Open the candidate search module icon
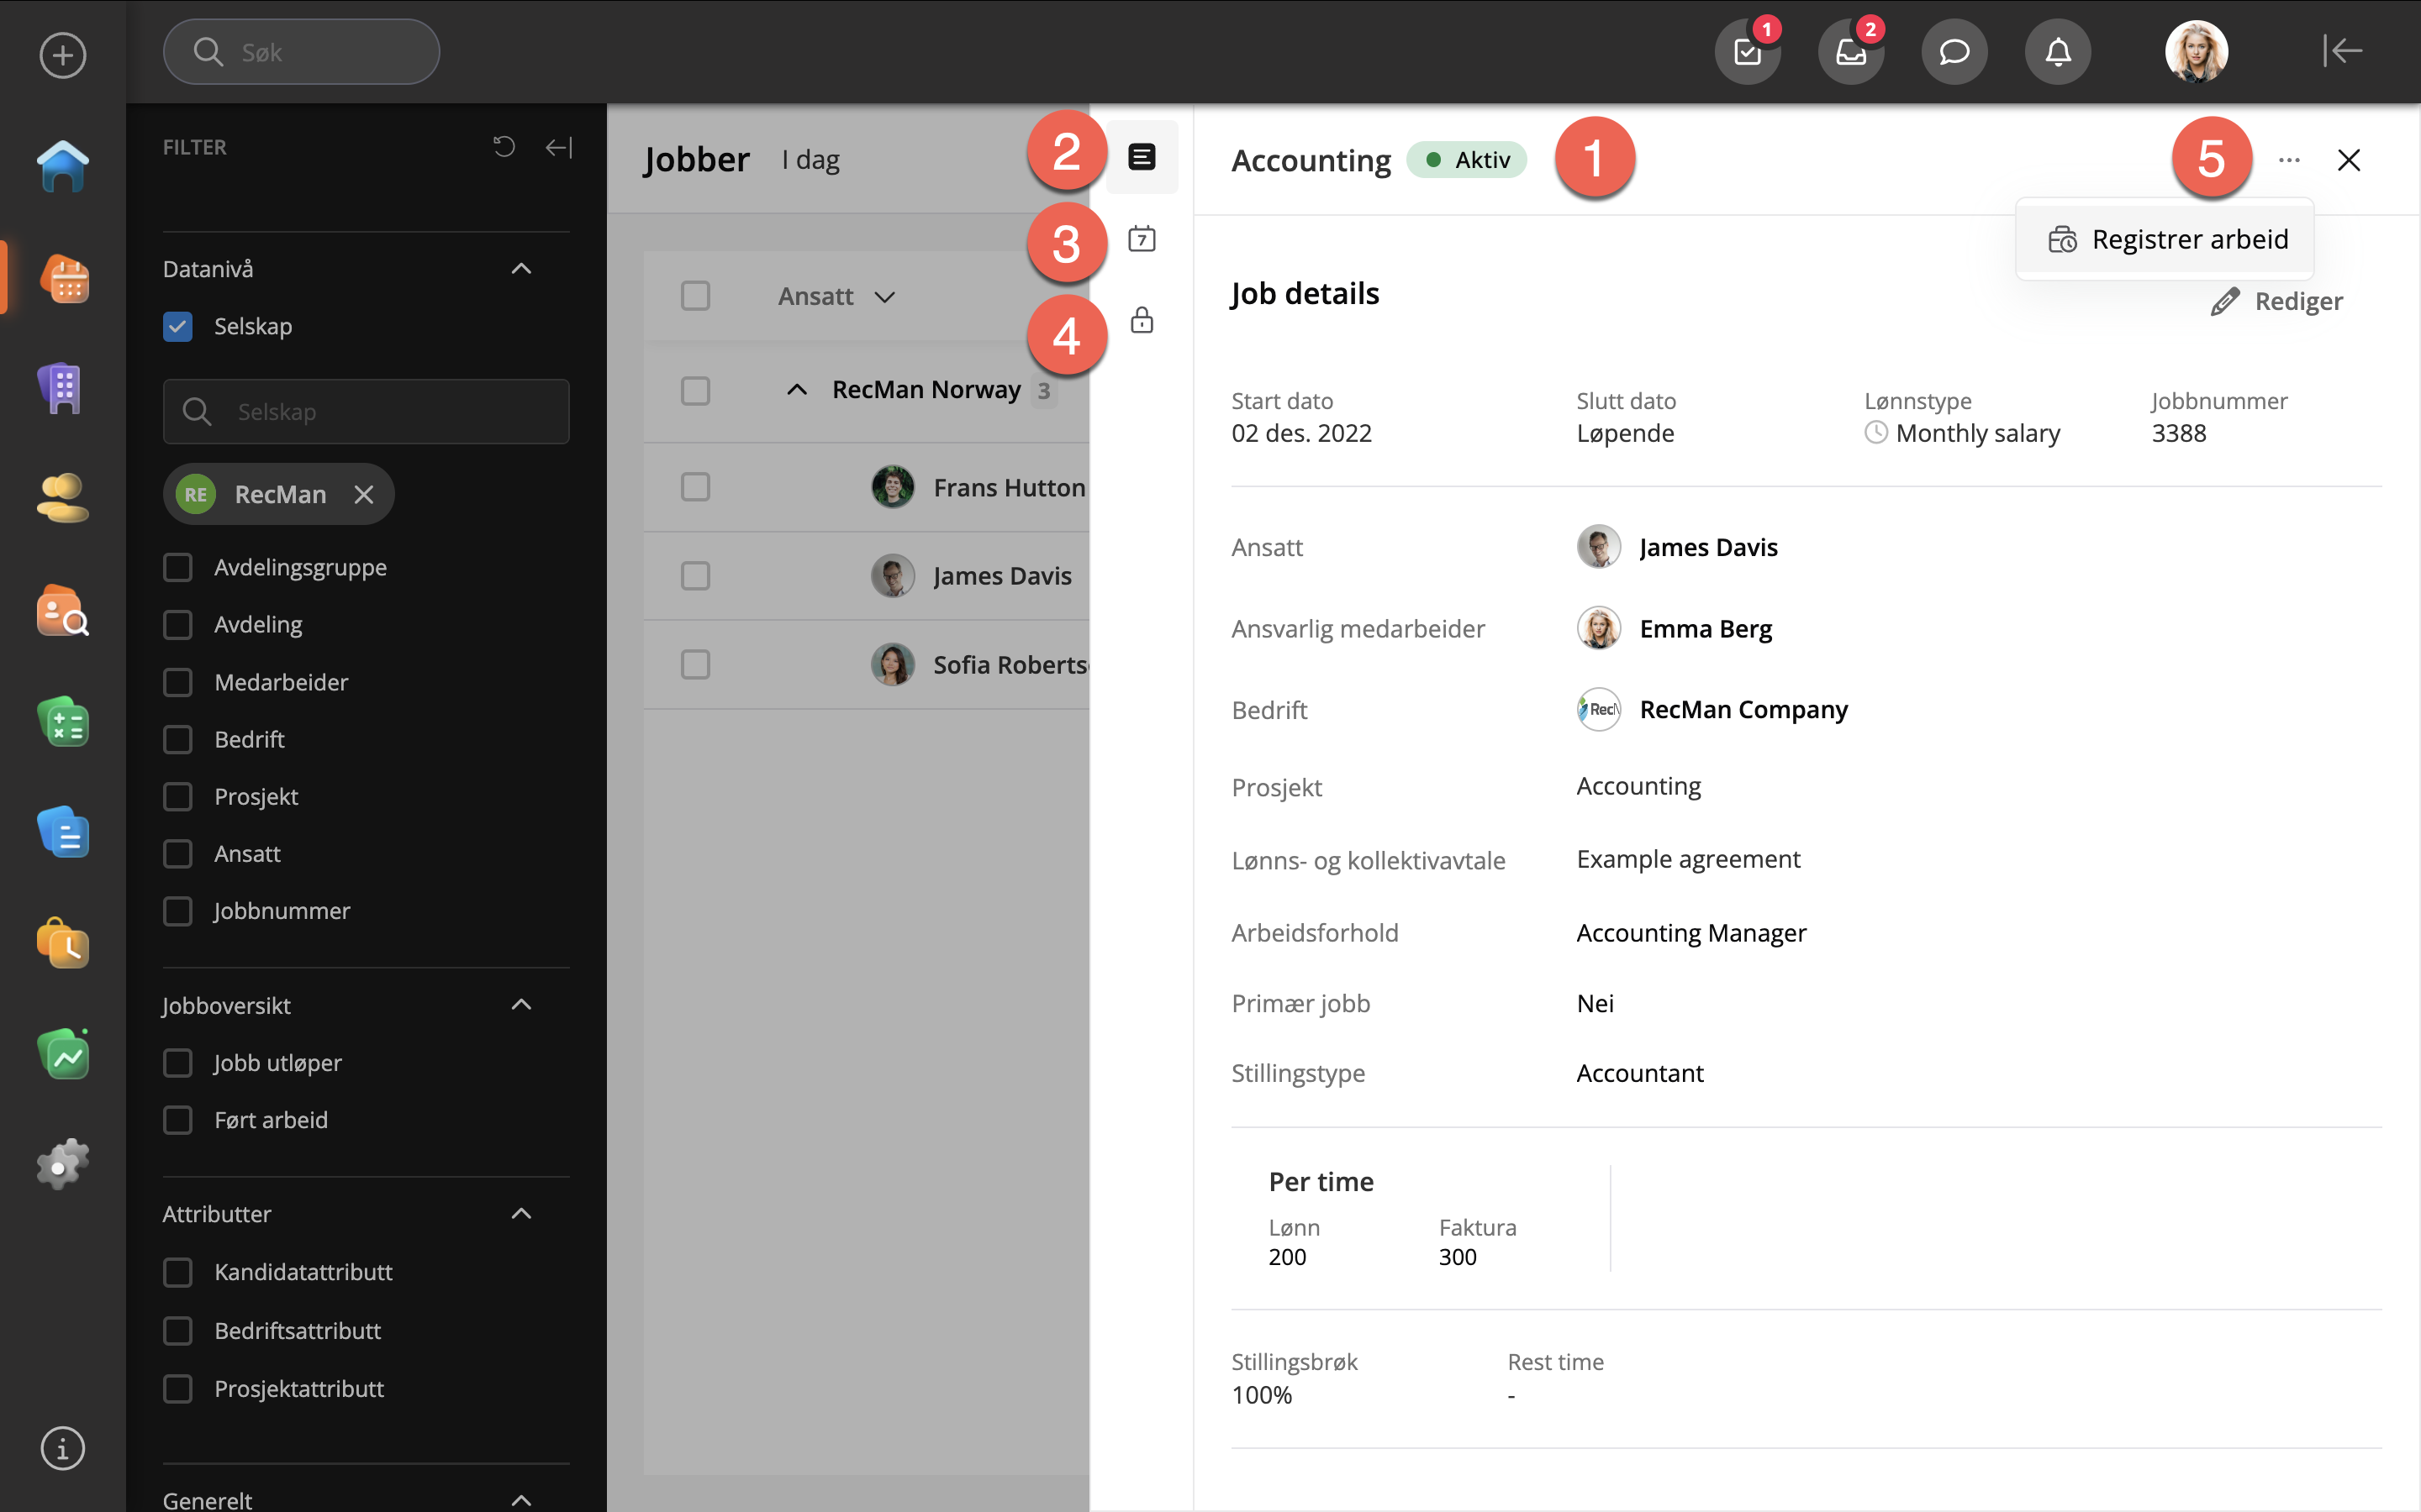The width and height of the screenshot is (2421, 1512). click(x=62, y=610)
